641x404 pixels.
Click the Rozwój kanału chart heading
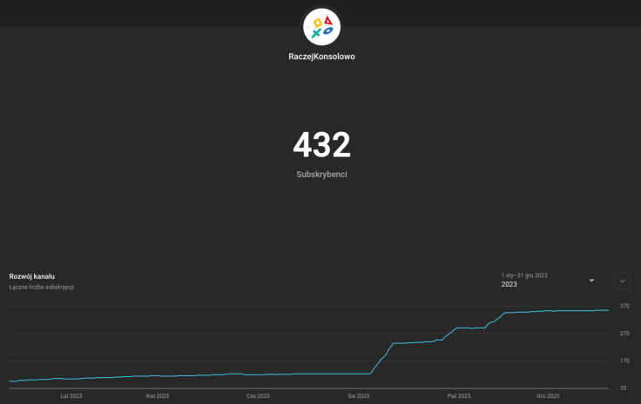click(x=32, y=276)
